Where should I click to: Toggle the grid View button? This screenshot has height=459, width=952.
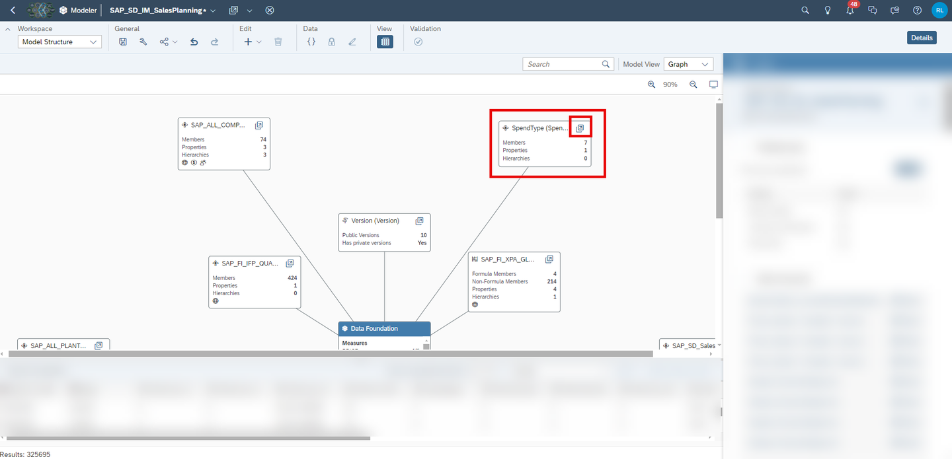(385, 42)
